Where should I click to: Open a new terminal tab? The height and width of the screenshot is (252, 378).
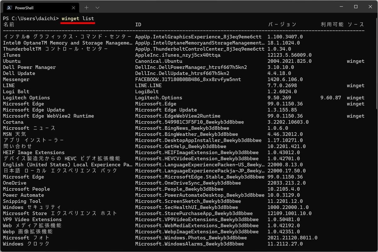[86, 7]
